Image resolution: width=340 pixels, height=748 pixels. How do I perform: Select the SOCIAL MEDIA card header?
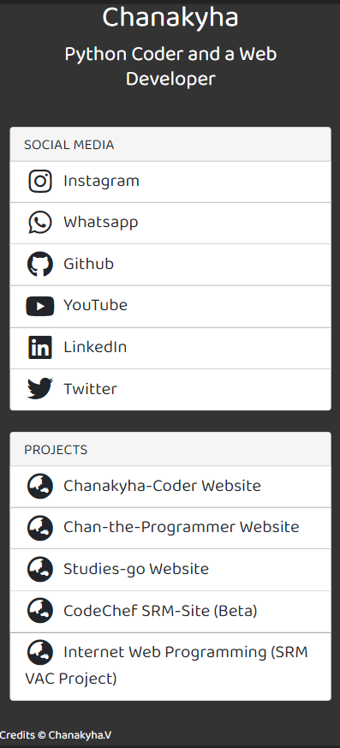170,145
